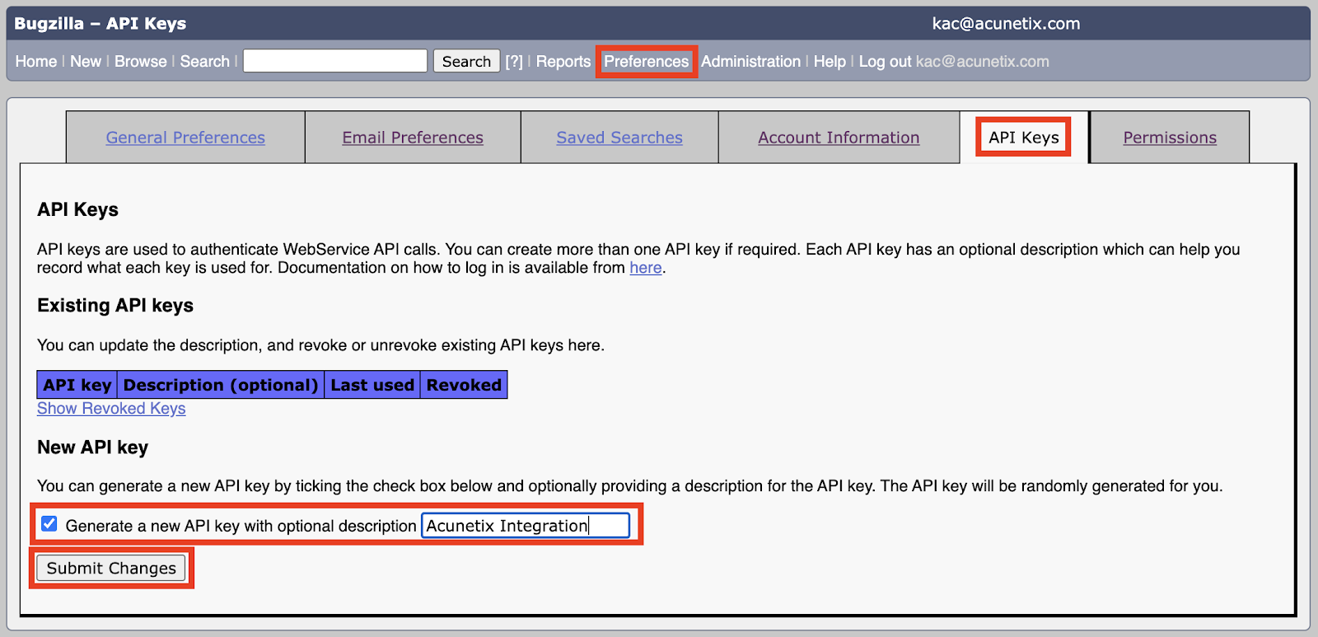Screen dimensions: 1318x637
Task: Open the Help link
Action: 830,62
